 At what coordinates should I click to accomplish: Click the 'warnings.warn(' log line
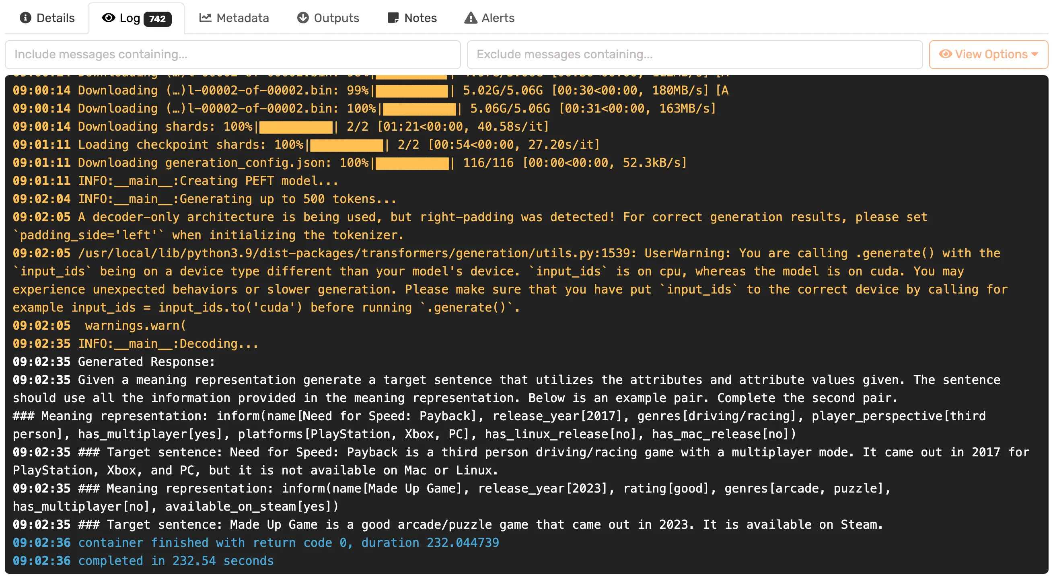[x=99, y=326]
